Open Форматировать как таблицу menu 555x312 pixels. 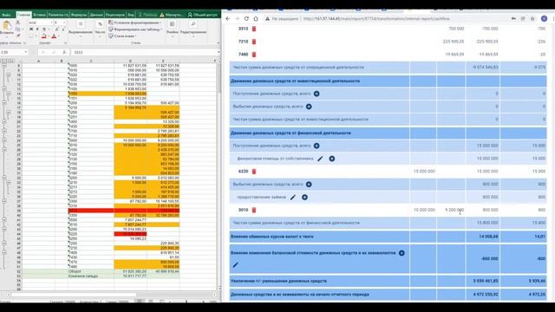134,29
